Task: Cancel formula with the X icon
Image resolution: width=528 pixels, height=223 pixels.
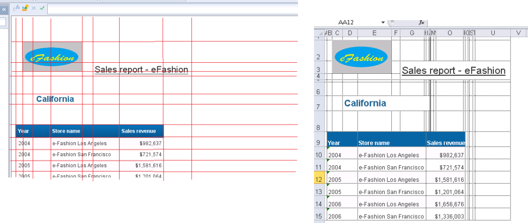Action: click(34, 8)
